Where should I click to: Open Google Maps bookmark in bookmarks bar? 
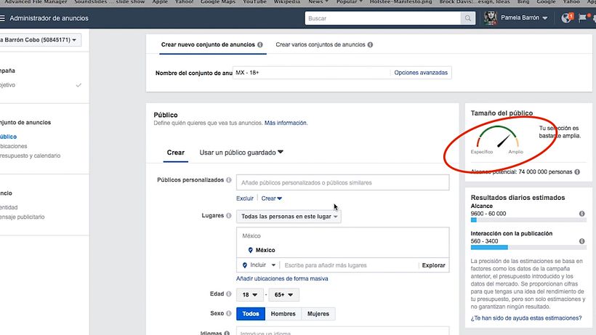point(218,2)
